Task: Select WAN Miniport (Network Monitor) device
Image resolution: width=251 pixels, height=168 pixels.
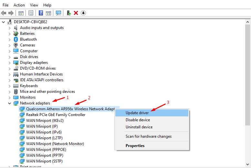Action: tap(55, 144)
